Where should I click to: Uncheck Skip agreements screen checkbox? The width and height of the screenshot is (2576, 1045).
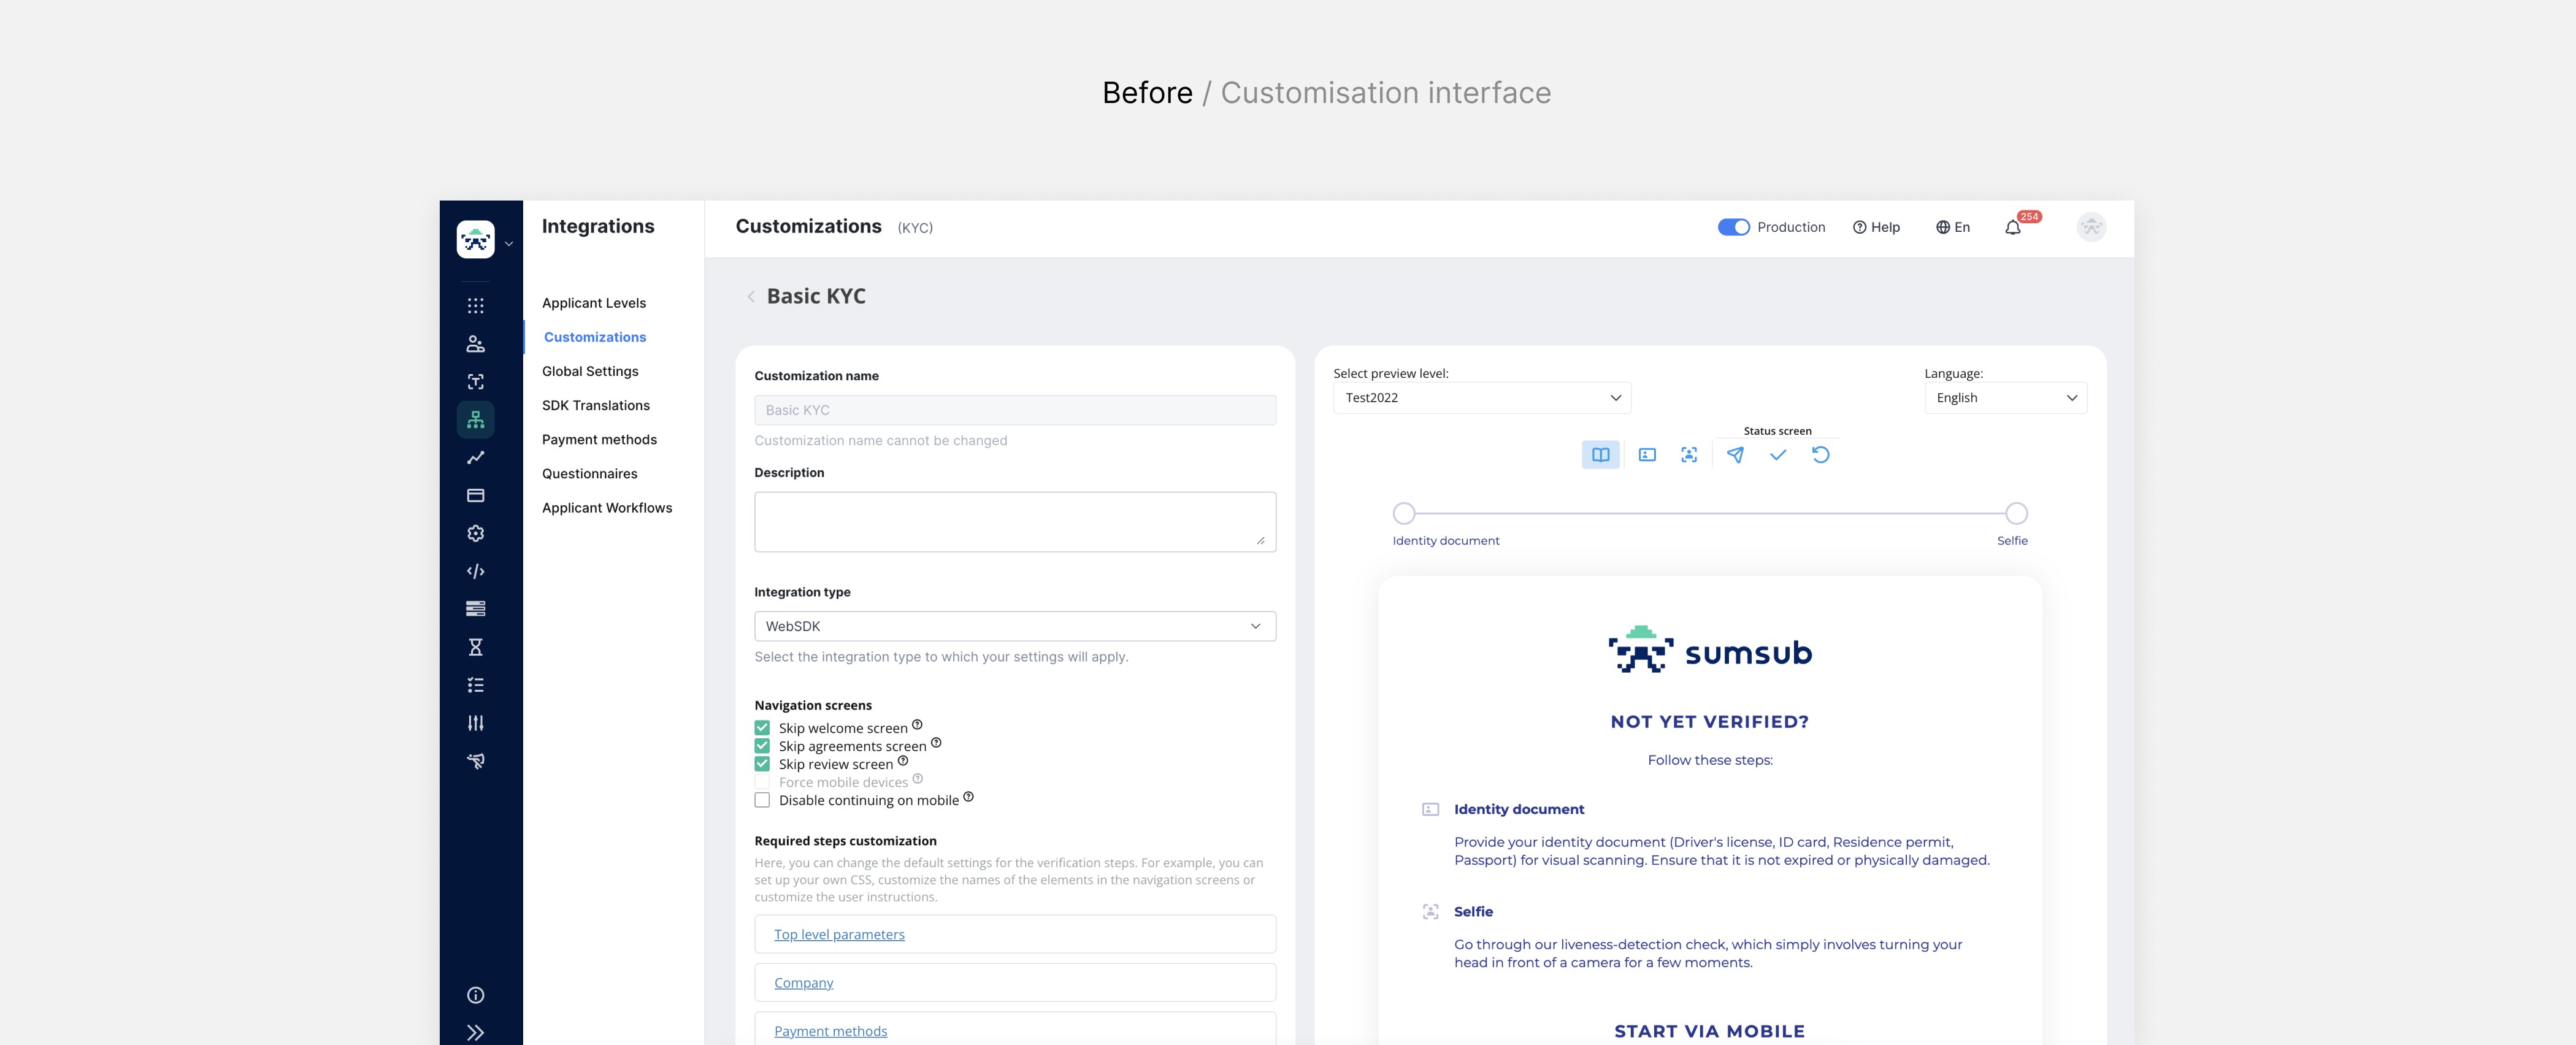point(762,746)
